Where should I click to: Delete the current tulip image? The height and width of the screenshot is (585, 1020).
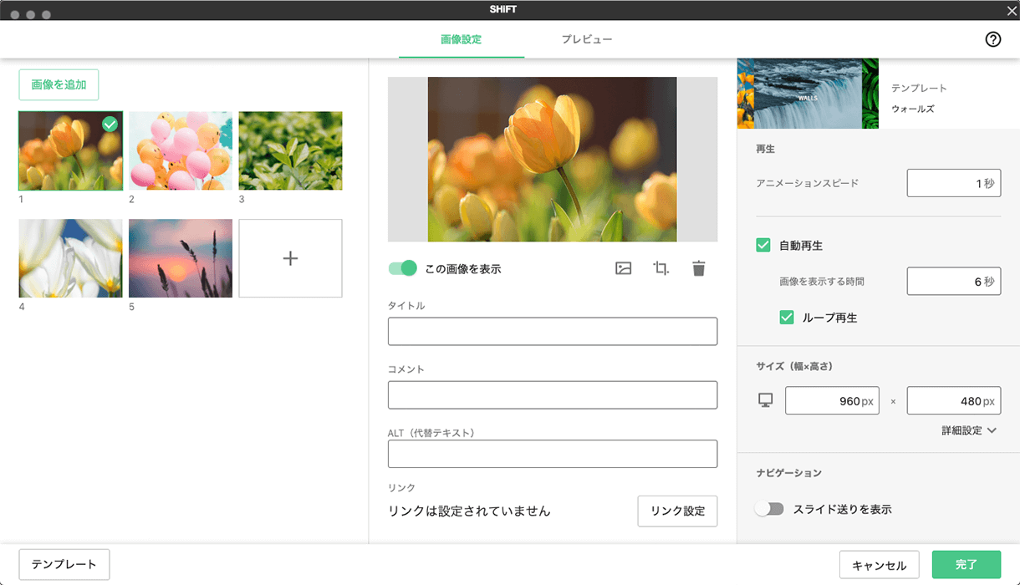[x=698, y=268]
